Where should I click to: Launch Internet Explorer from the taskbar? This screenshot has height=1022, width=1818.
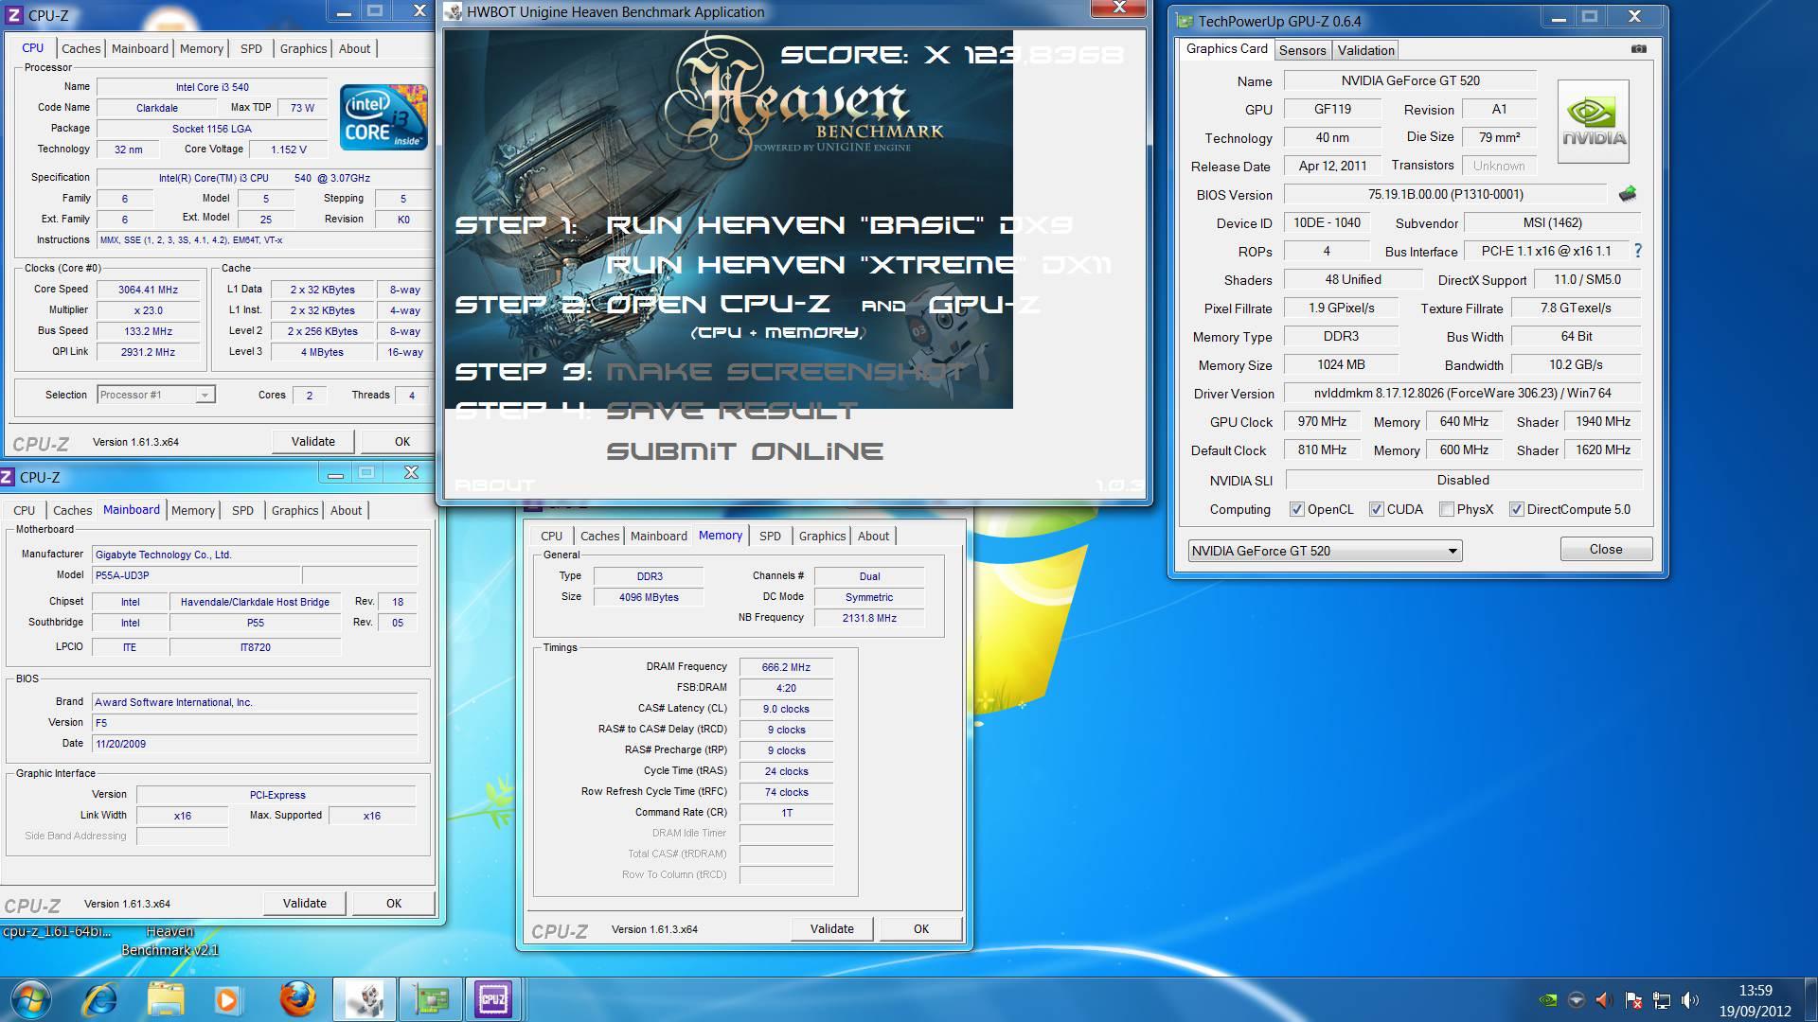(99, 999)
